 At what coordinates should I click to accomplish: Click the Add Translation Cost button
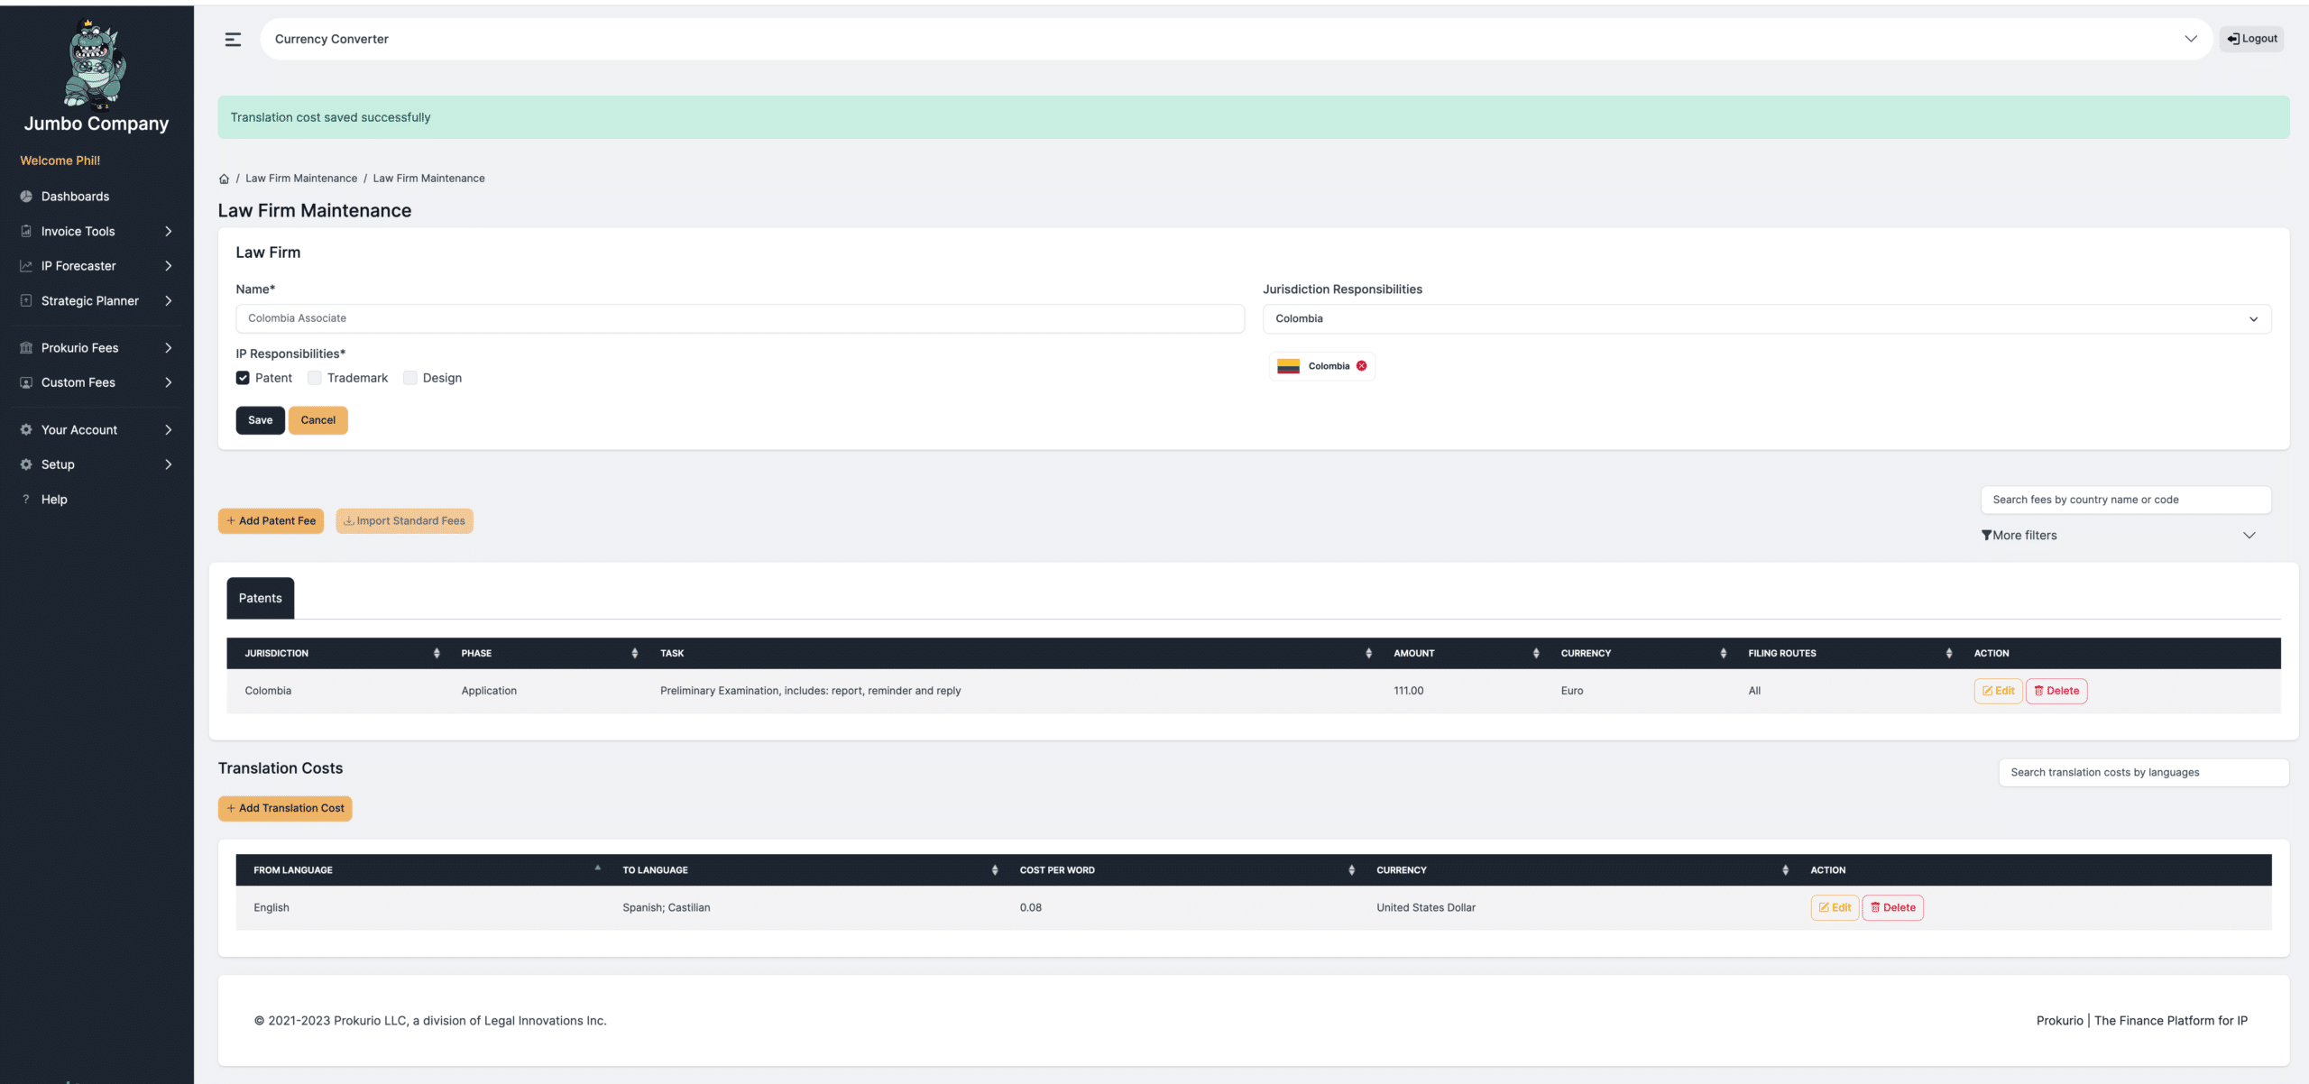(x=284, y=809)
